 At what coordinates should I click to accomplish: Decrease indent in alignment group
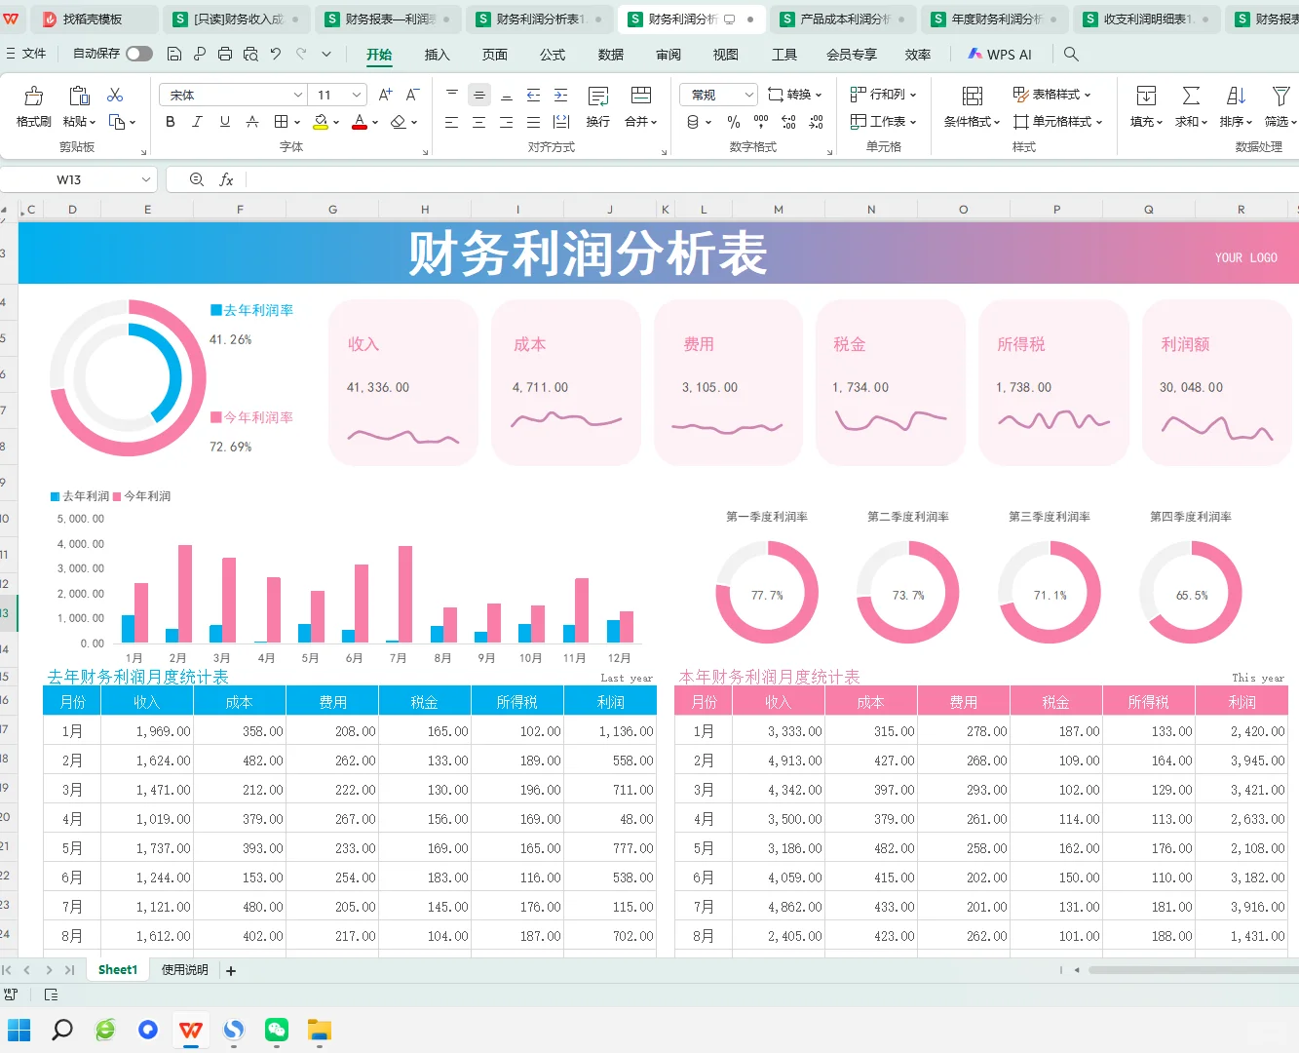coord(533,95)
